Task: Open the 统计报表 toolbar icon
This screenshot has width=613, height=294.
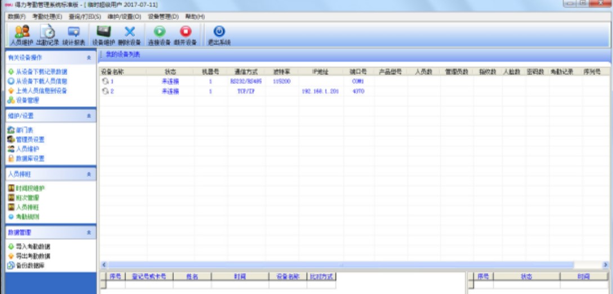Action: pyautogui.click(x=74, y=34)
